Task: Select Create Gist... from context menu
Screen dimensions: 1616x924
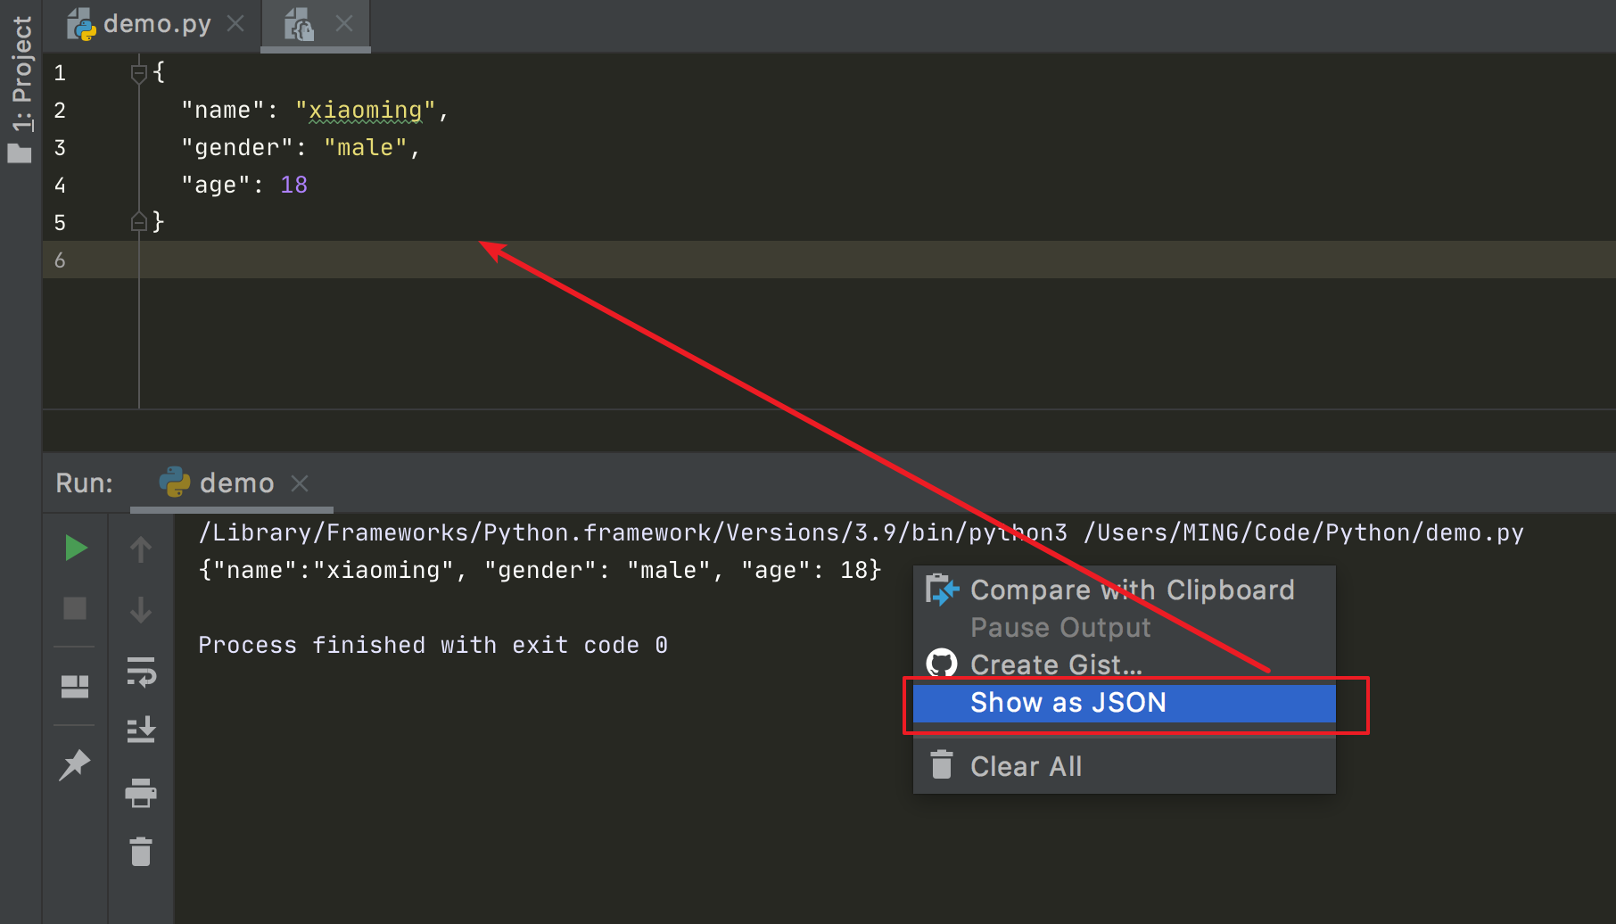Action: click(1055, 665)
